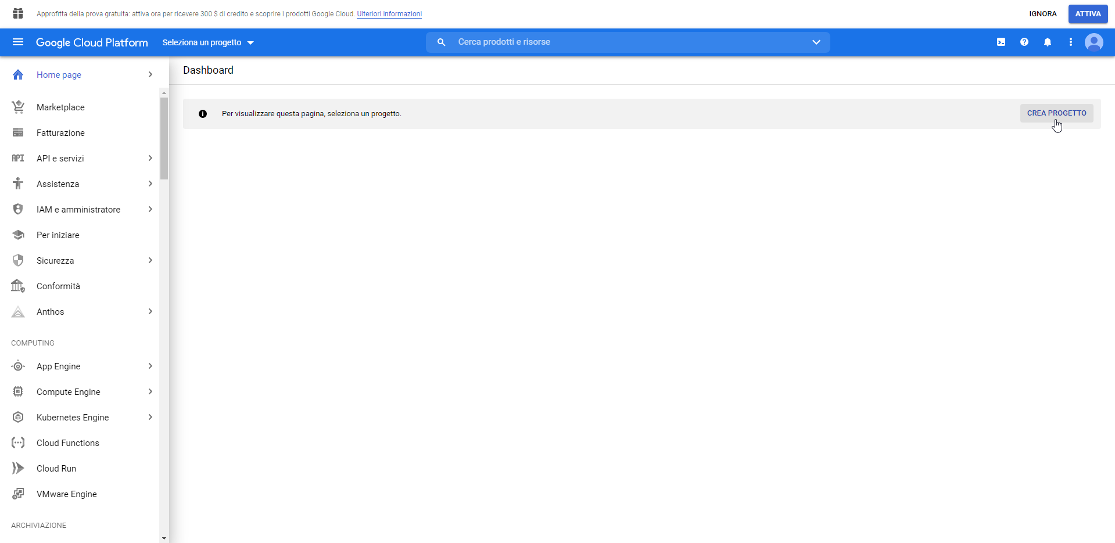The height and width of the screenshot is (543, 1115).
Task: Click the Compute Engine chip icon
Action: pos(18,391)
